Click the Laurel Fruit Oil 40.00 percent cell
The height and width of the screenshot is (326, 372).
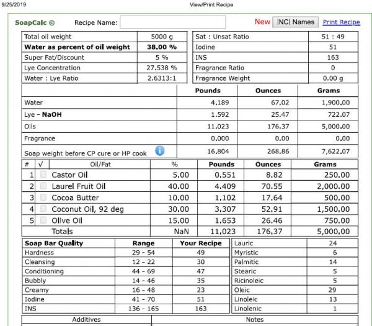179,186
